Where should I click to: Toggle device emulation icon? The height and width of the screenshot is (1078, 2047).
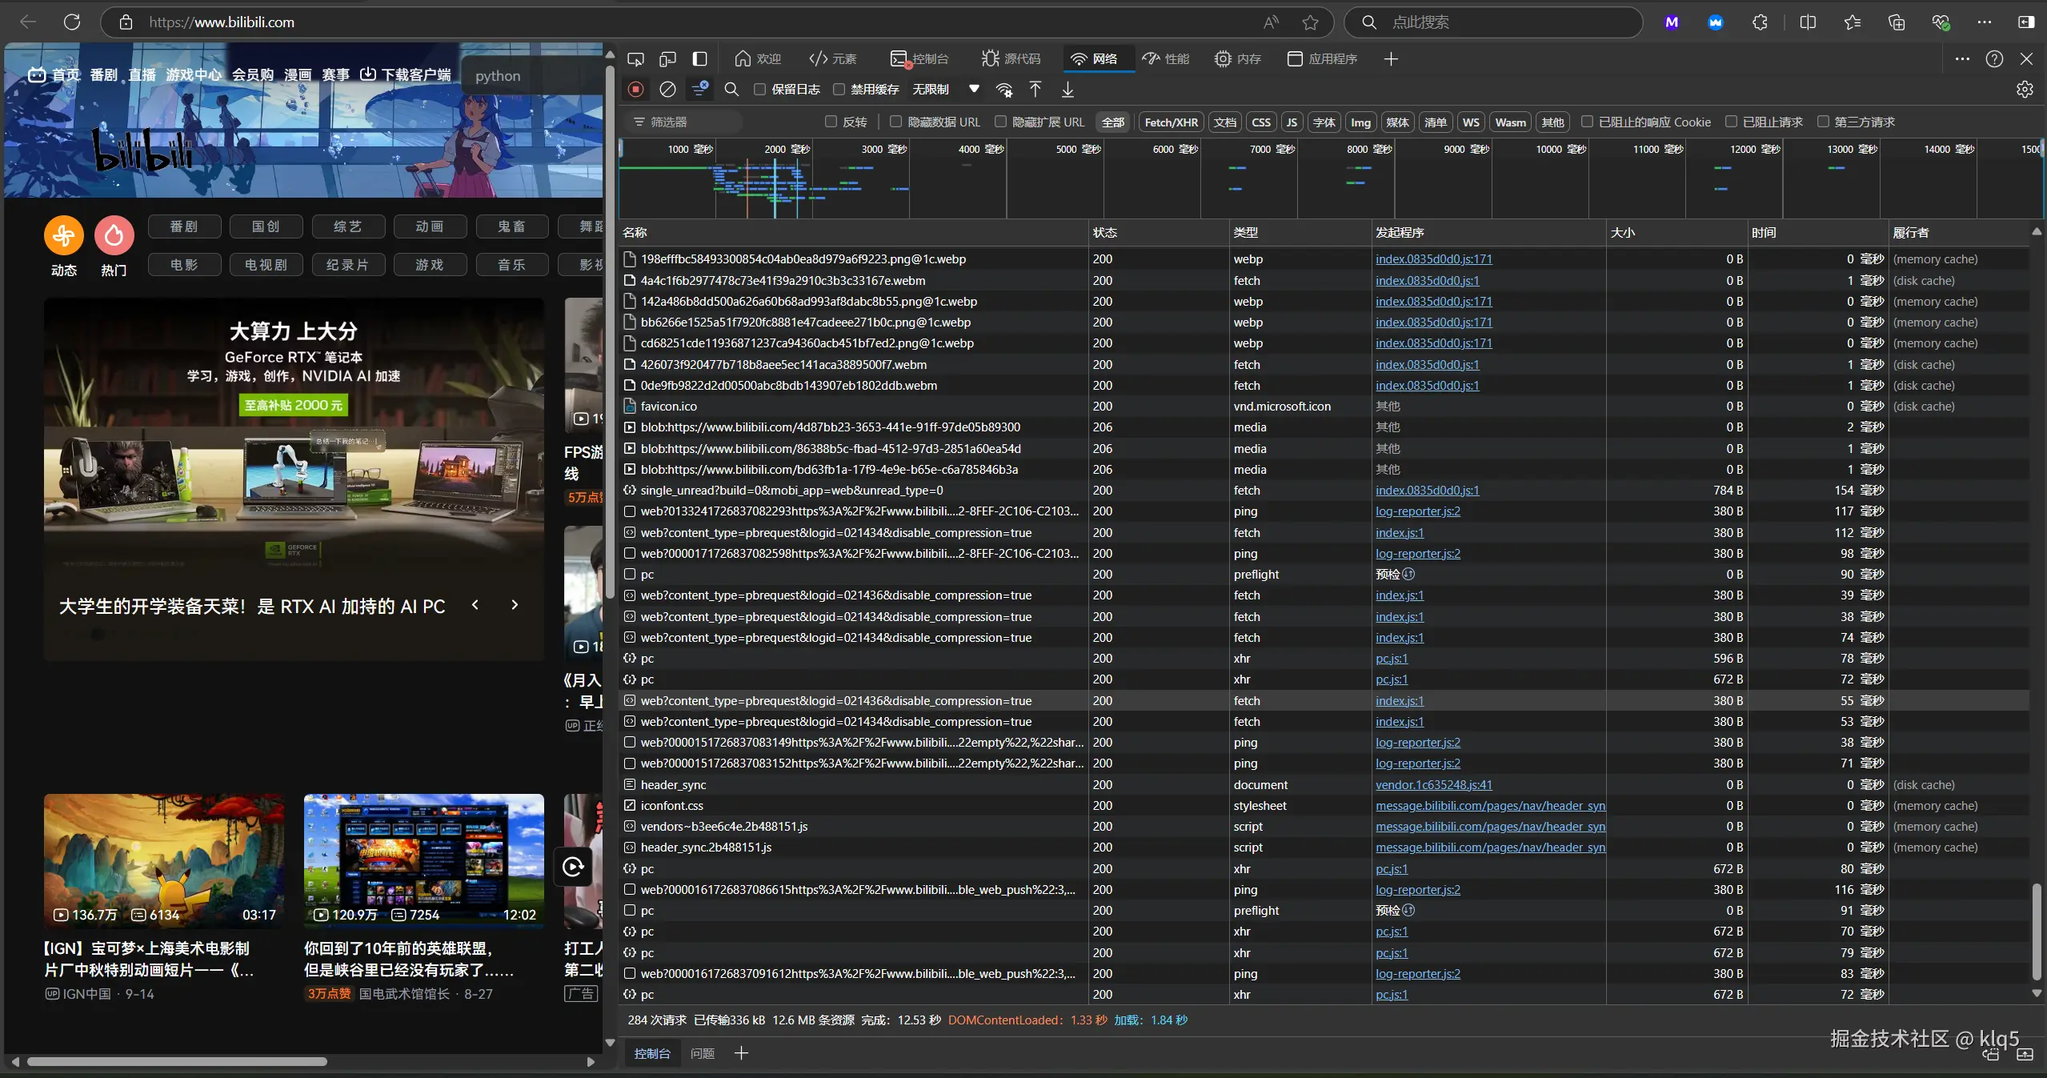667,59
